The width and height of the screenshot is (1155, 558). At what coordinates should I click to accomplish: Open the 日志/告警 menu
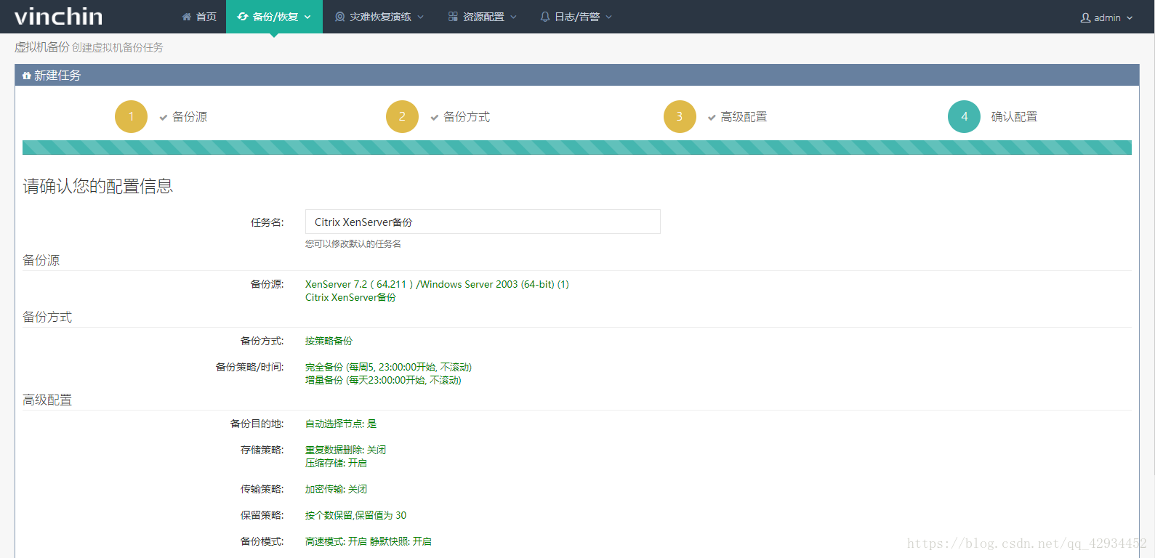click(577, 17)
